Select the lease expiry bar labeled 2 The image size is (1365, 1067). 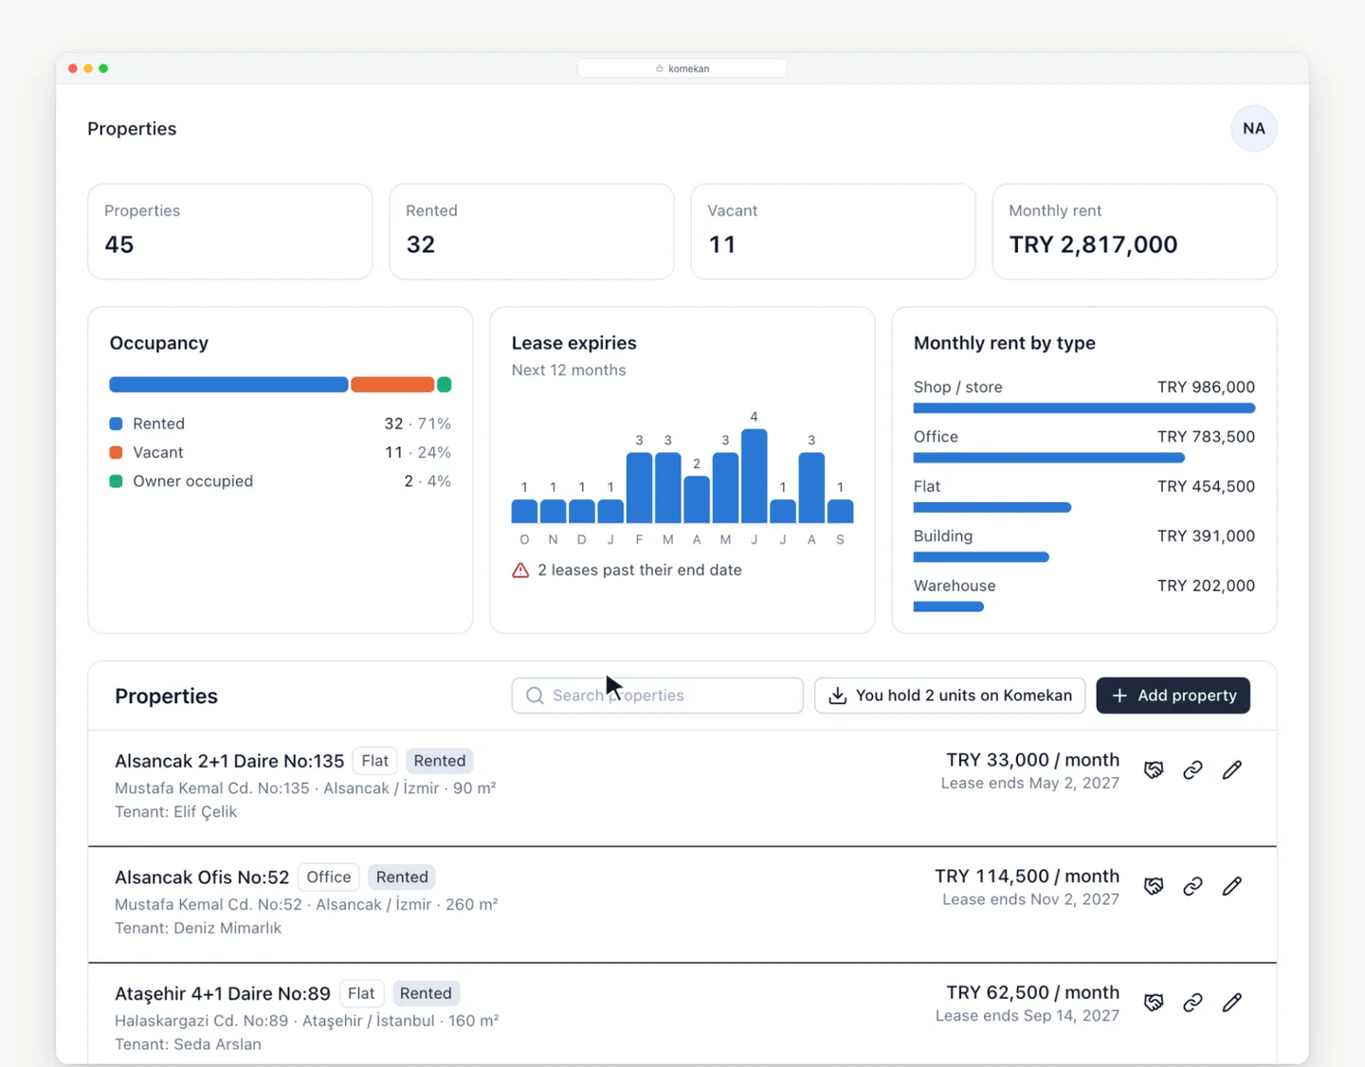pyautogui.click(x=697, y=499)
